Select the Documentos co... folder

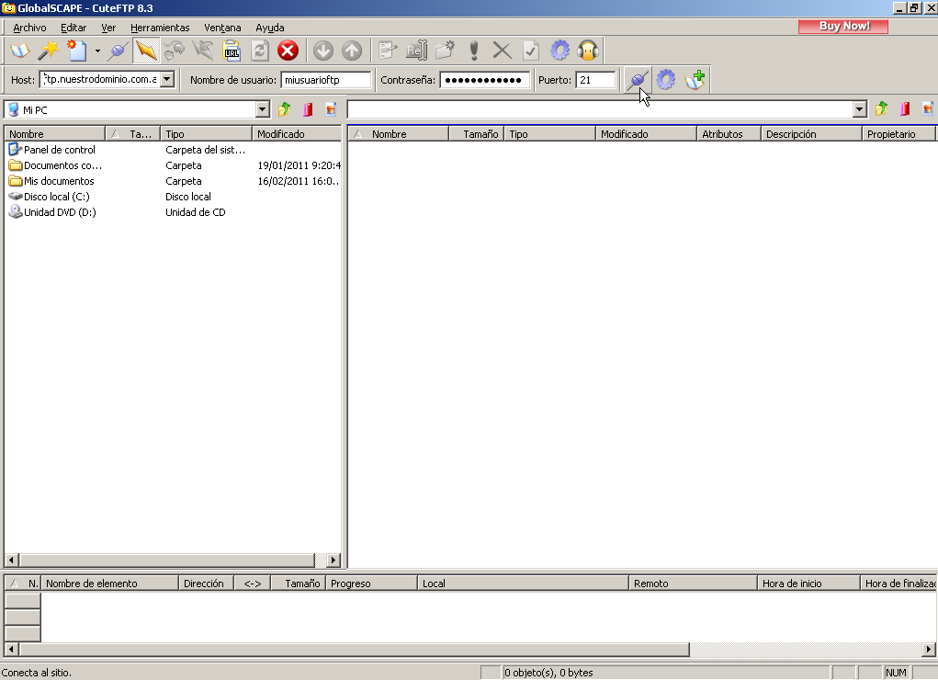(x=56, y=165)
